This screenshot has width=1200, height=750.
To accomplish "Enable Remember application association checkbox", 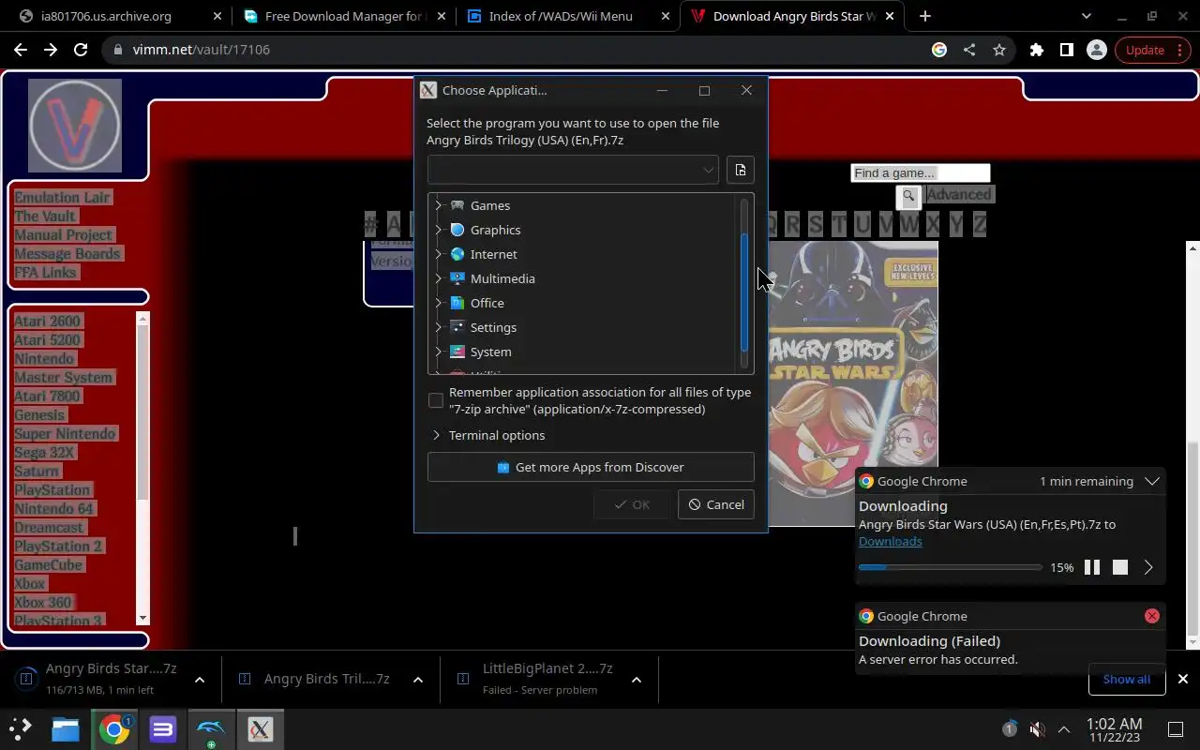I will click(x=436, y=400).
